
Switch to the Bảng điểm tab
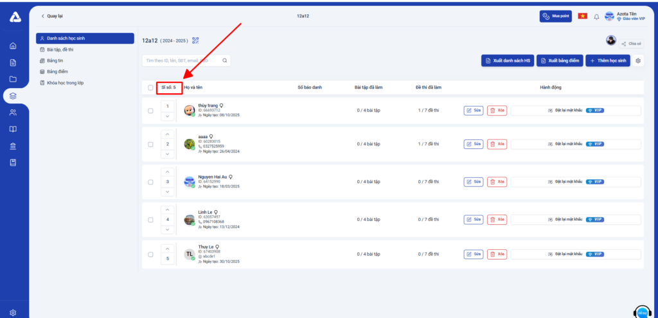point(57,71)
